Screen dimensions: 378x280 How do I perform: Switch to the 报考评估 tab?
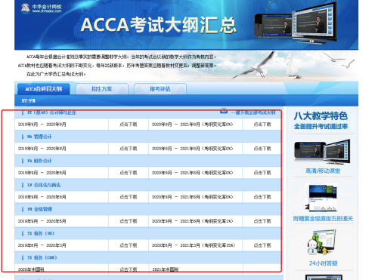pos(160,89)
